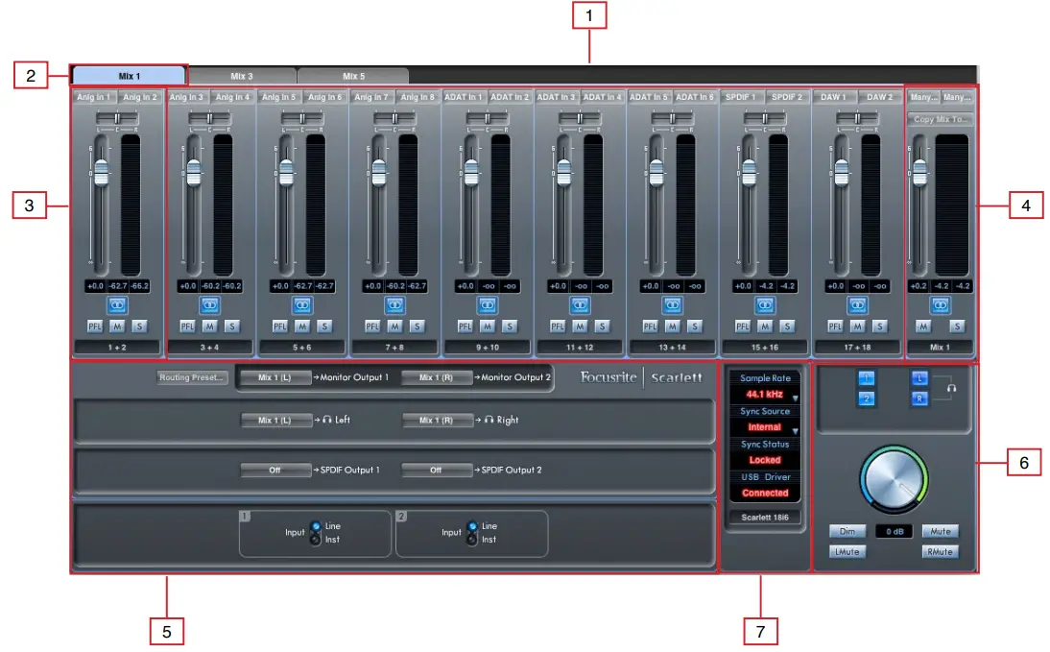Click the Dim button in the monitor section
This screenshot has height=652, width=1050.
847,530
